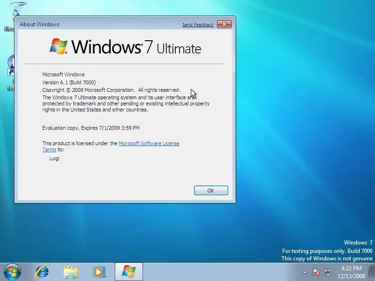This screenshot has width=375, height=281.
Task: Click the Show Desktop button at taskbar edge
Action: pyautogui.click(x=371, y=272)
